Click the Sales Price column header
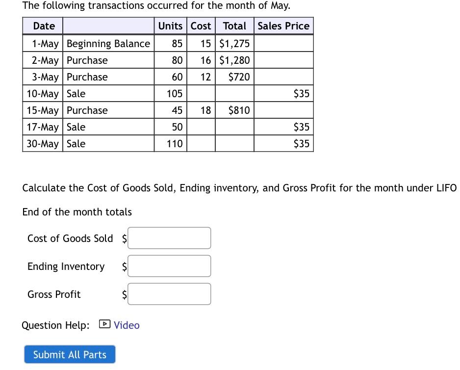 [x=283, y=26]
